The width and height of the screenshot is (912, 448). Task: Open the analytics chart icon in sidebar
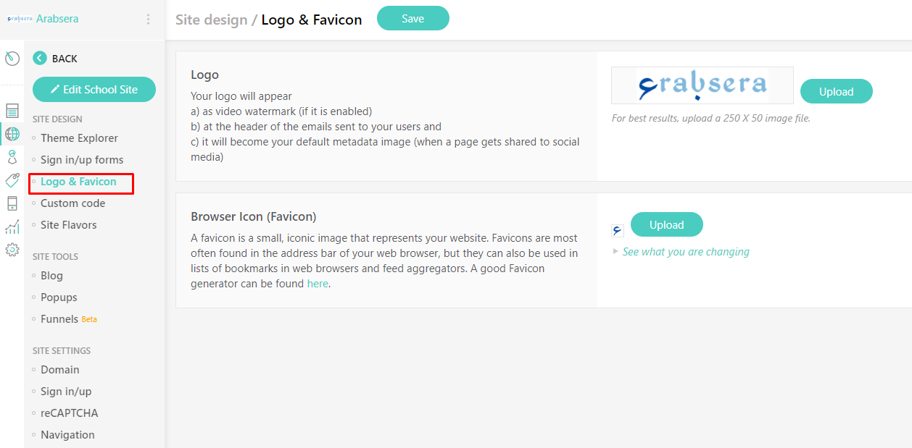[x=12, y=227]
